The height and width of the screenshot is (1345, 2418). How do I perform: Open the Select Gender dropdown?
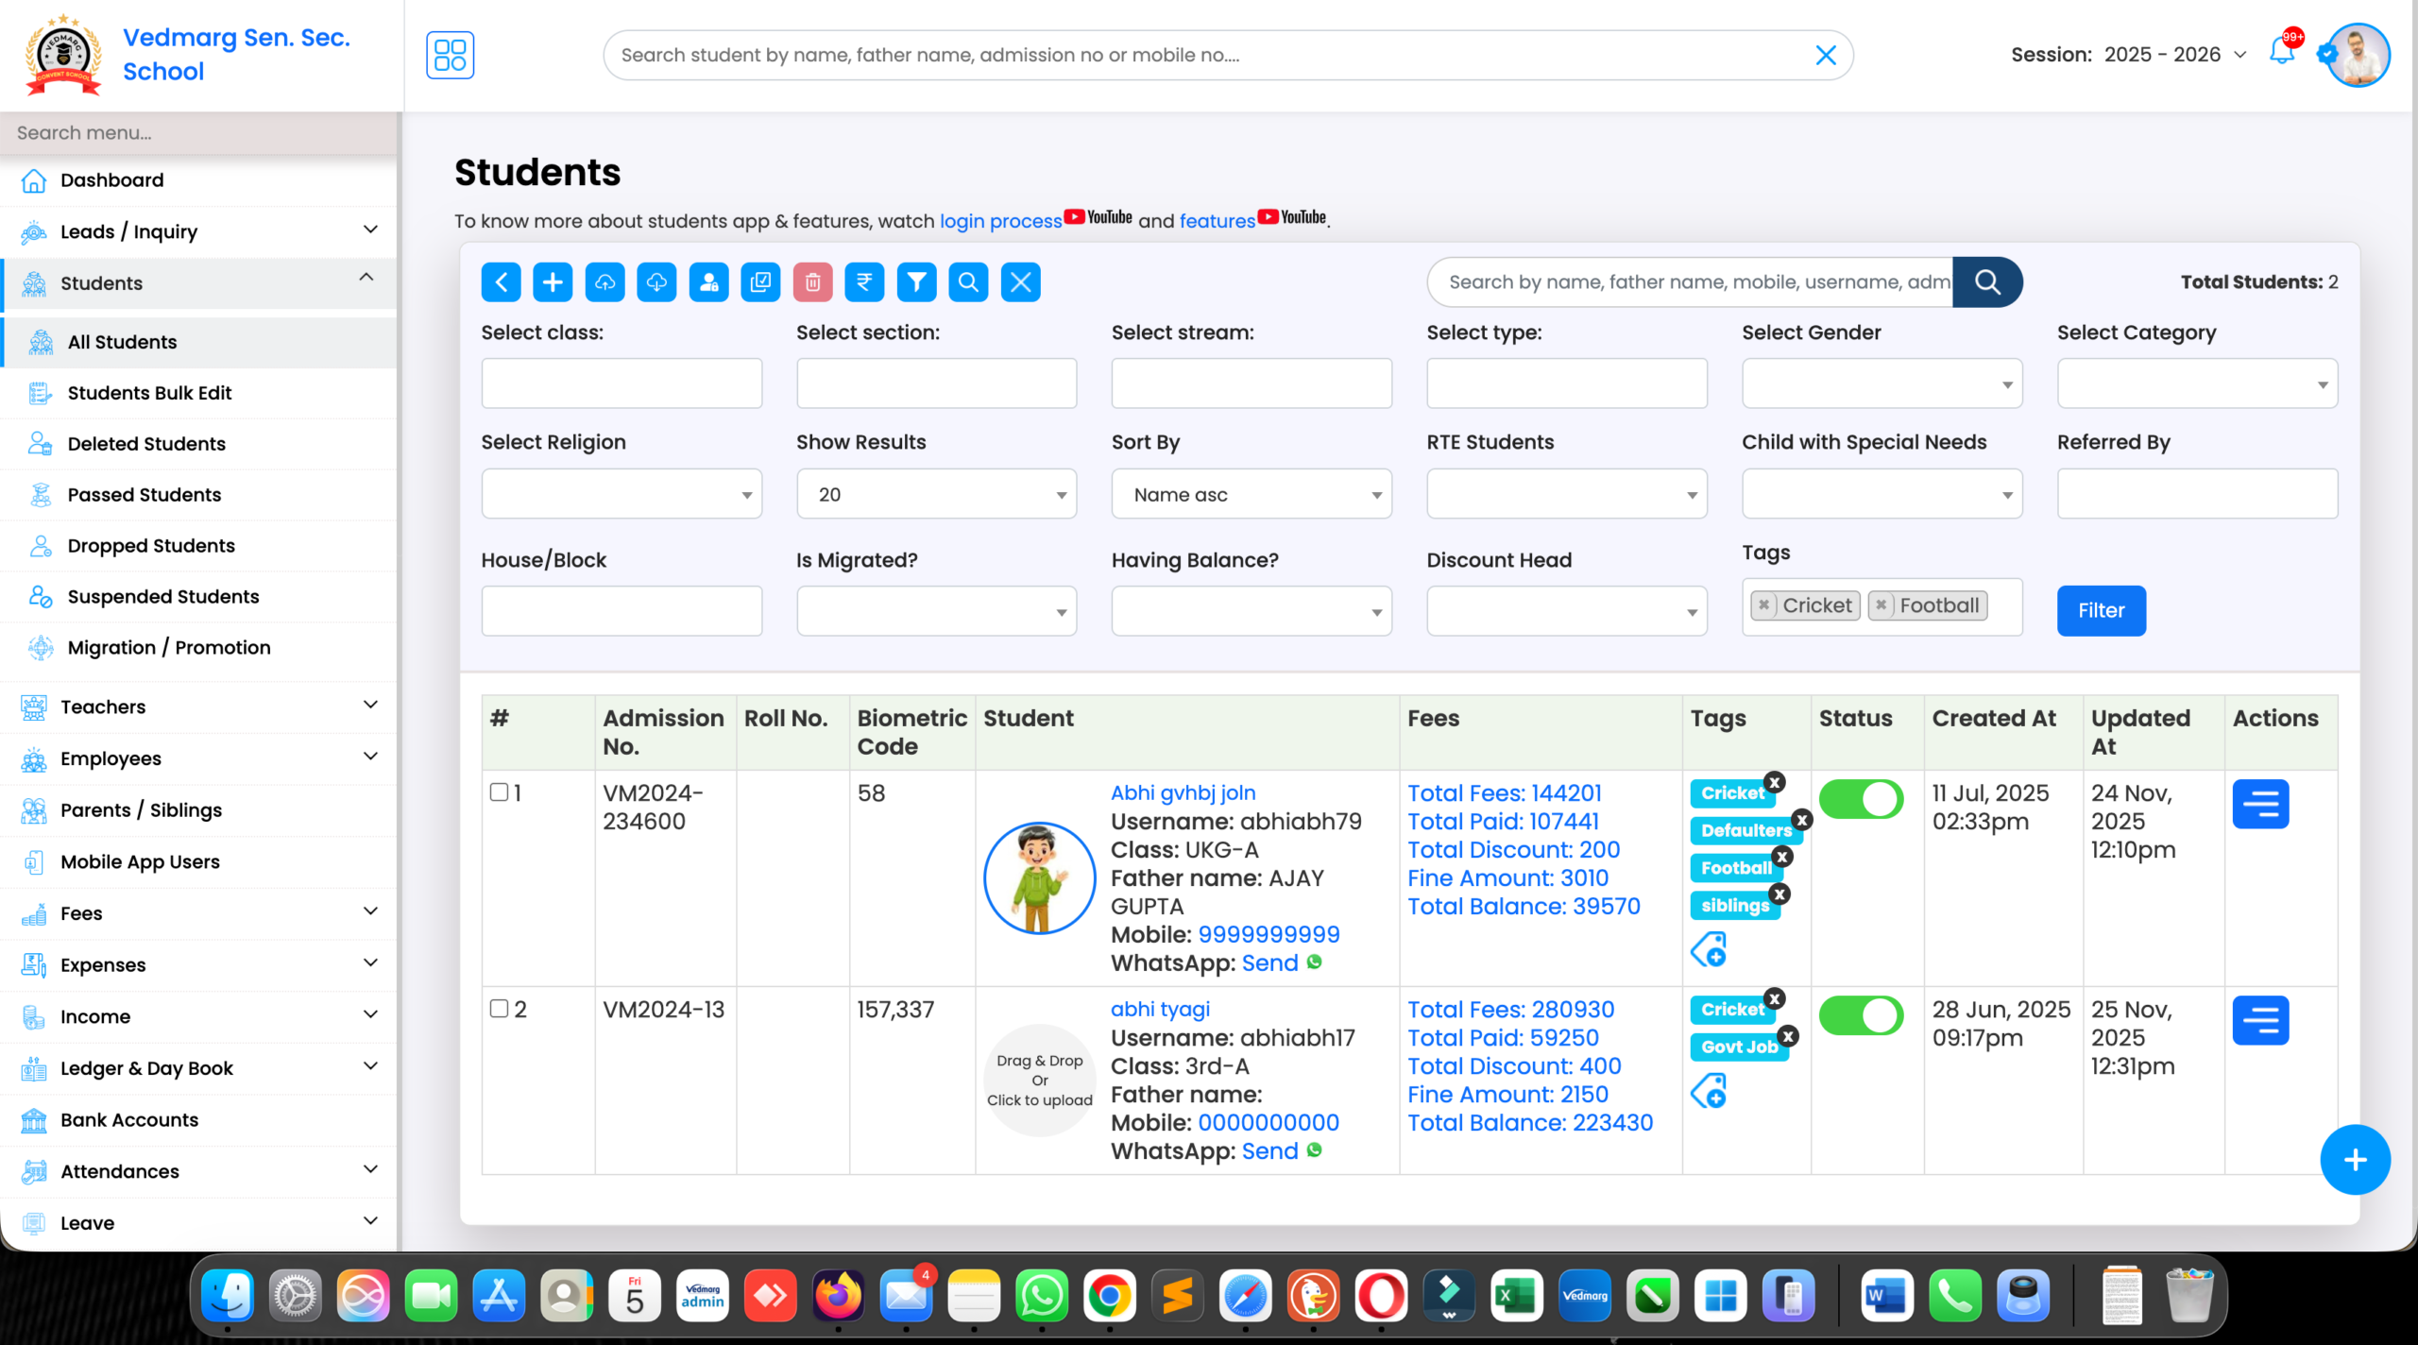[x=1880, y=383]
